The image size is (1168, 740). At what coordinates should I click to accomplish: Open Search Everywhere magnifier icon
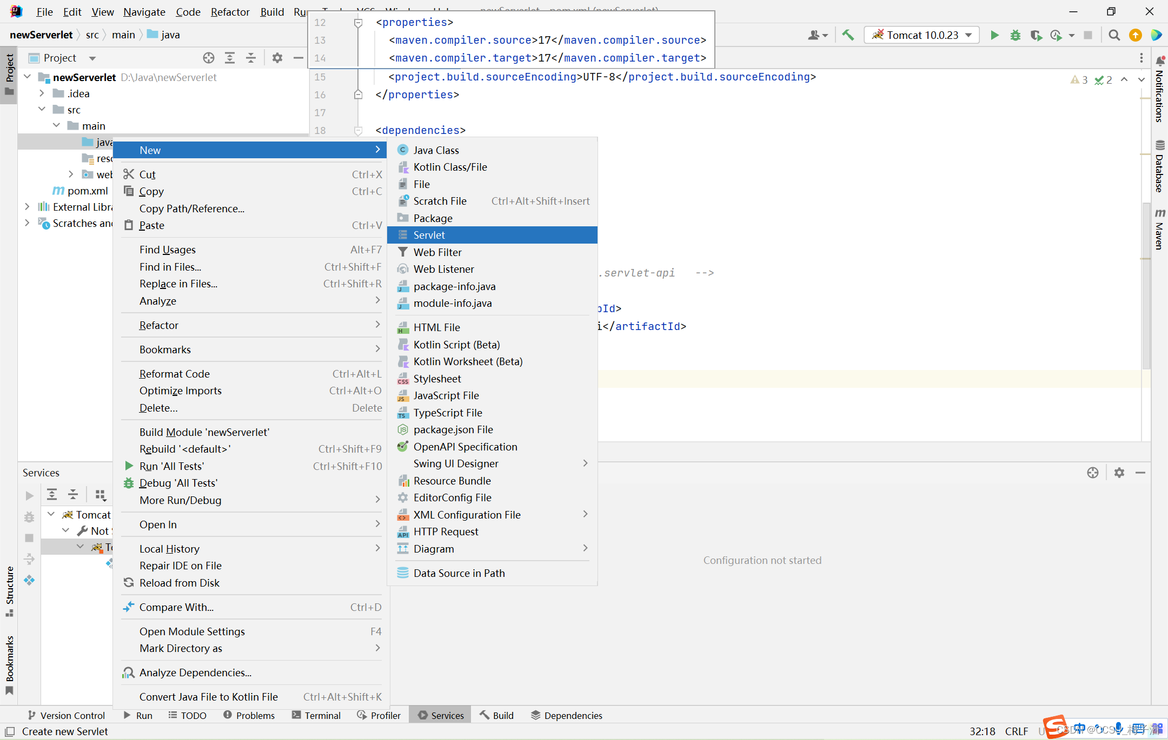[1114, 35]
